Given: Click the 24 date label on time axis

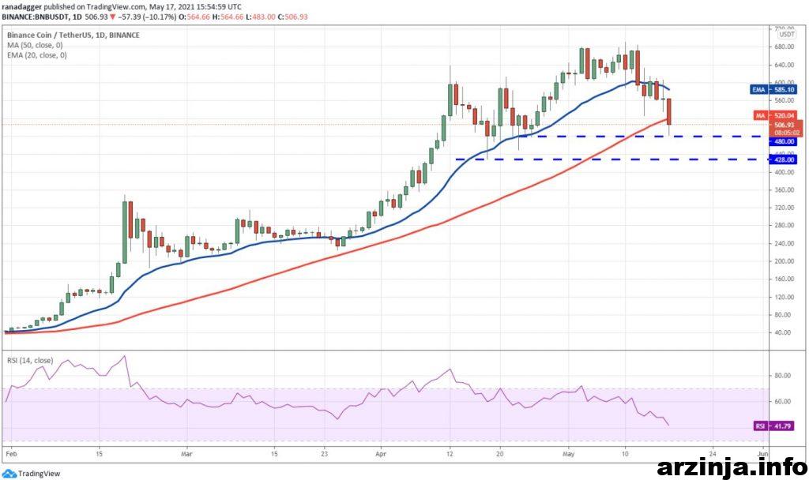Looking at the screenshot, I should click(x=713, y=454).
